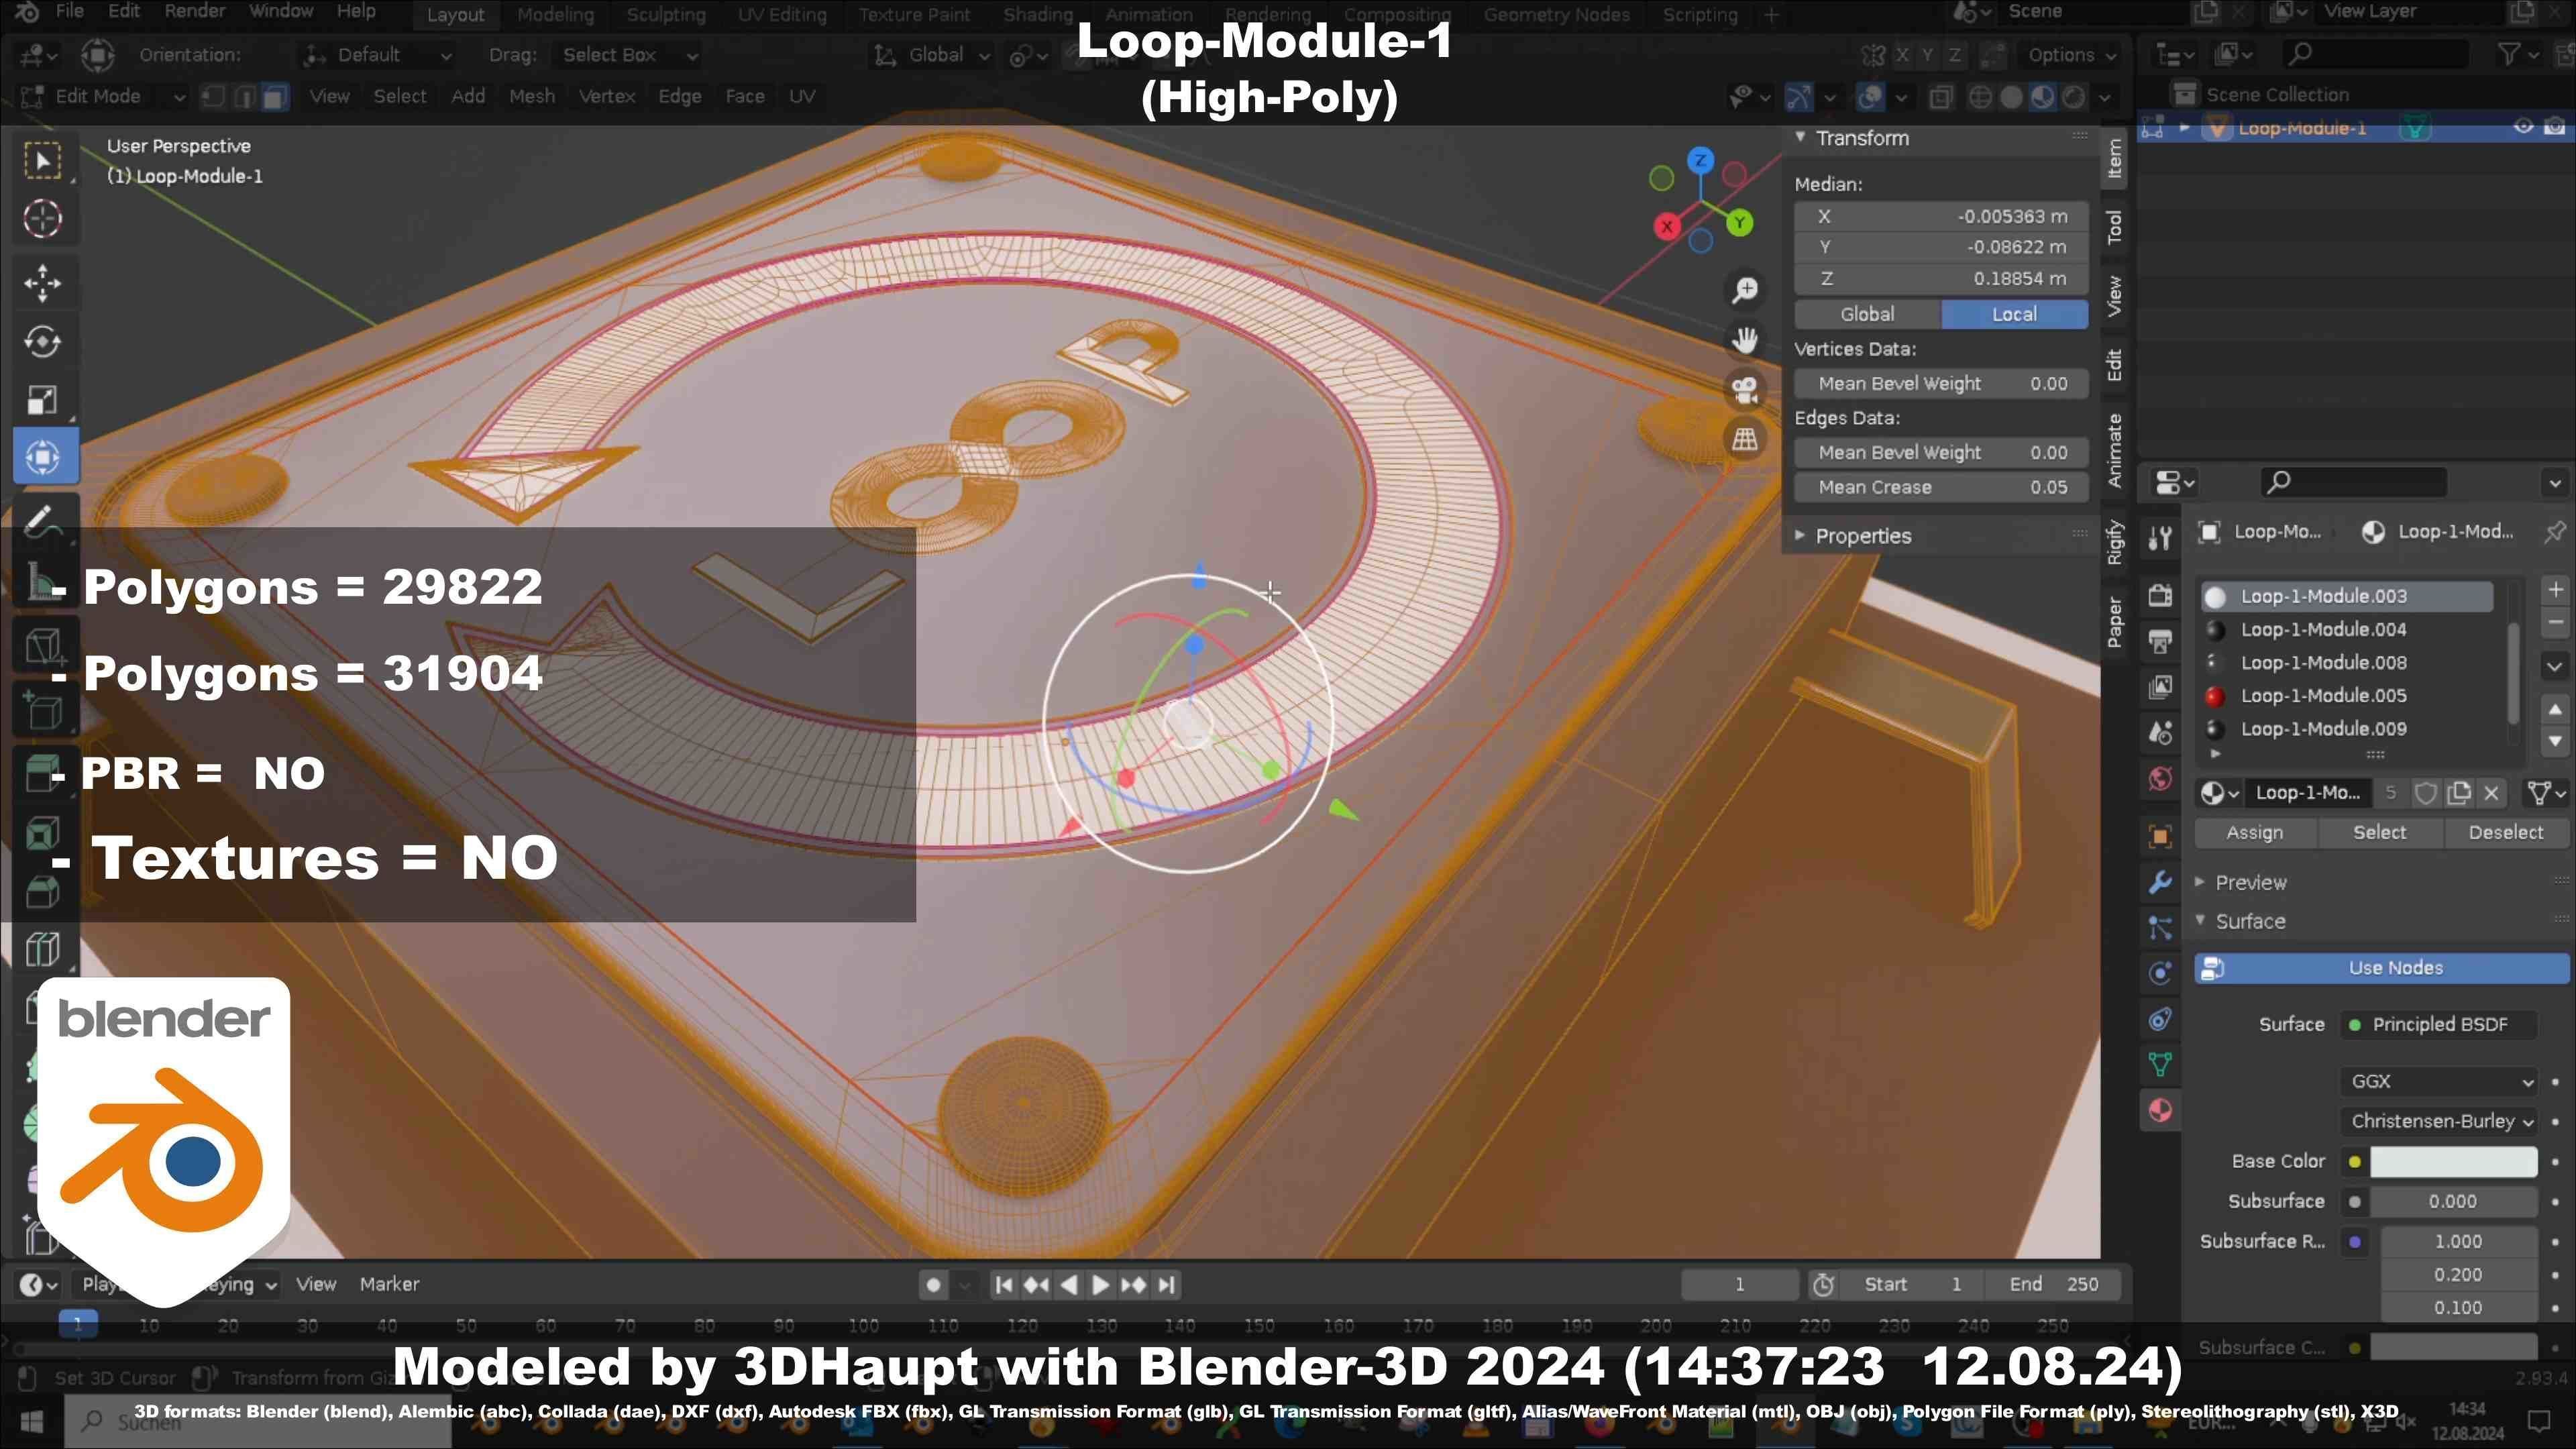Select the Move tool
The image size is (2576, 1449).
point(42,283)
